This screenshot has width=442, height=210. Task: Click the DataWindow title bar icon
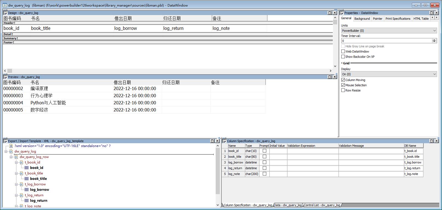pos(5,5)
